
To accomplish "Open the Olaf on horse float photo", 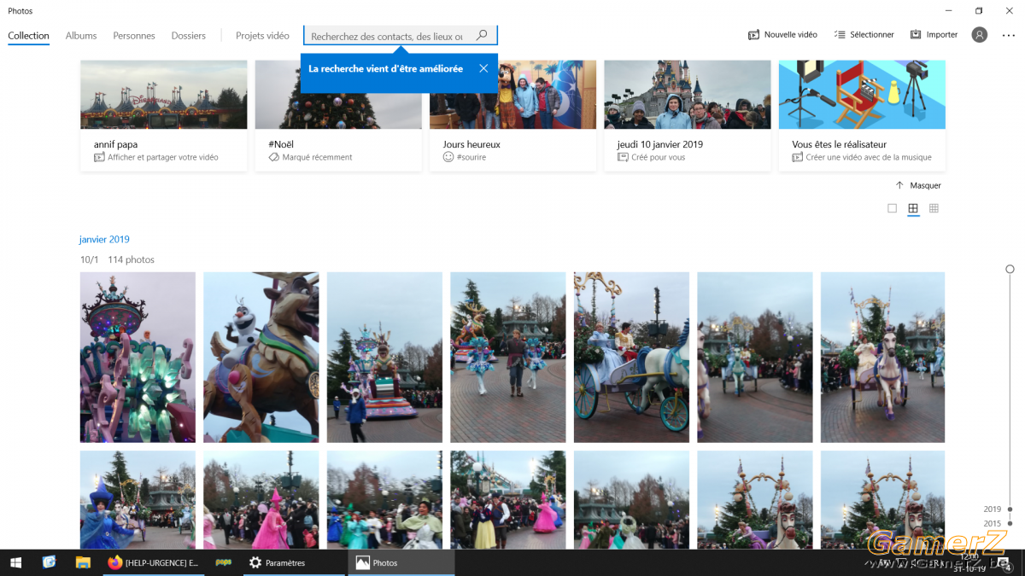I will click(261, 358).
